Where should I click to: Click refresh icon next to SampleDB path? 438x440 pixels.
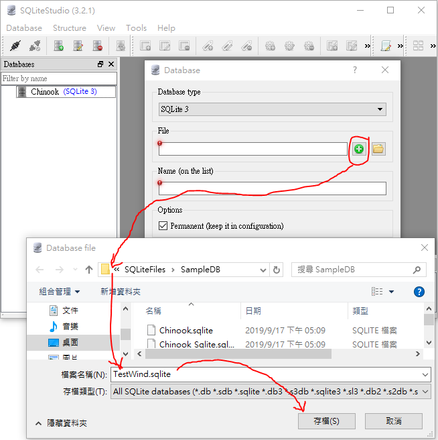coord(277,270)
